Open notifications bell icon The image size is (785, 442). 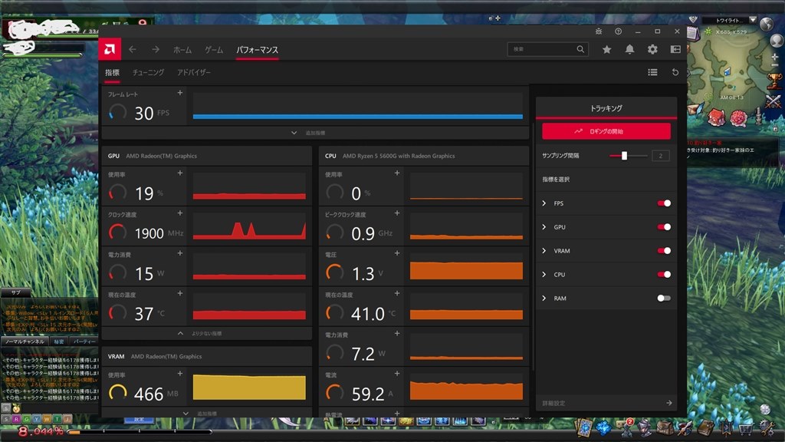tap(629, 49)
